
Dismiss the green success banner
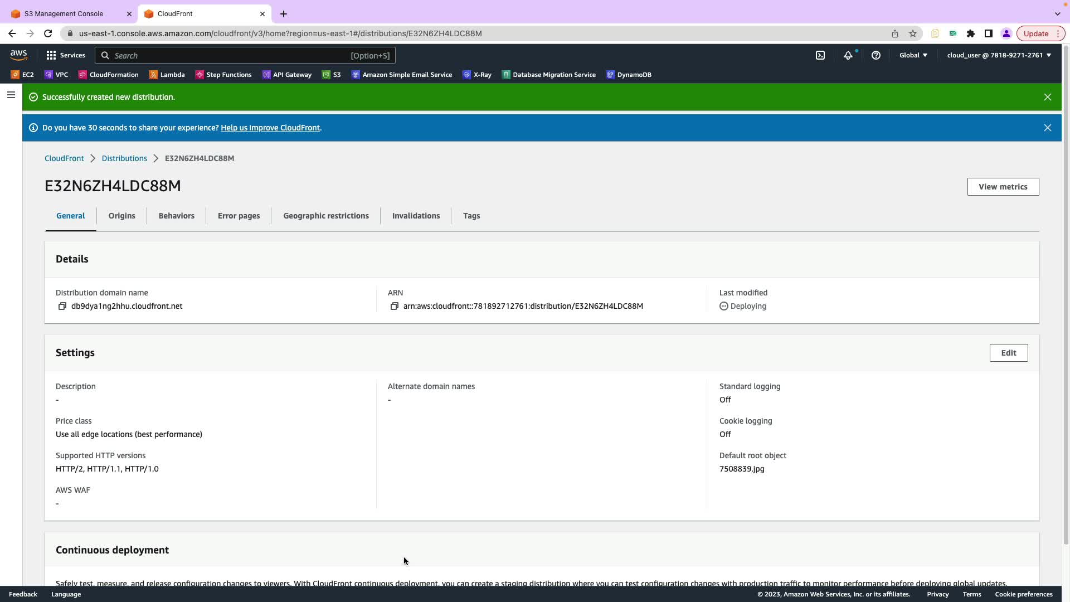click(x=1047, y=97)
